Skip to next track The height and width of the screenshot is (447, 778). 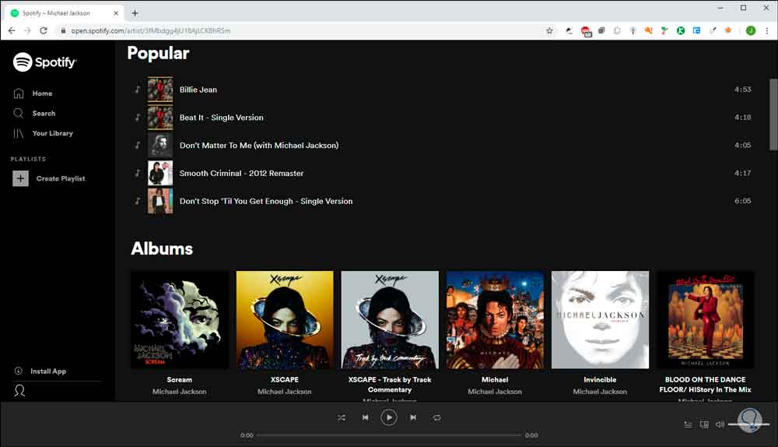(x=413, y=417)
